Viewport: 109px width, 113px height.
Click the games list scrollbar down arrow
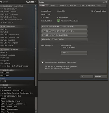tap(36, 112)
